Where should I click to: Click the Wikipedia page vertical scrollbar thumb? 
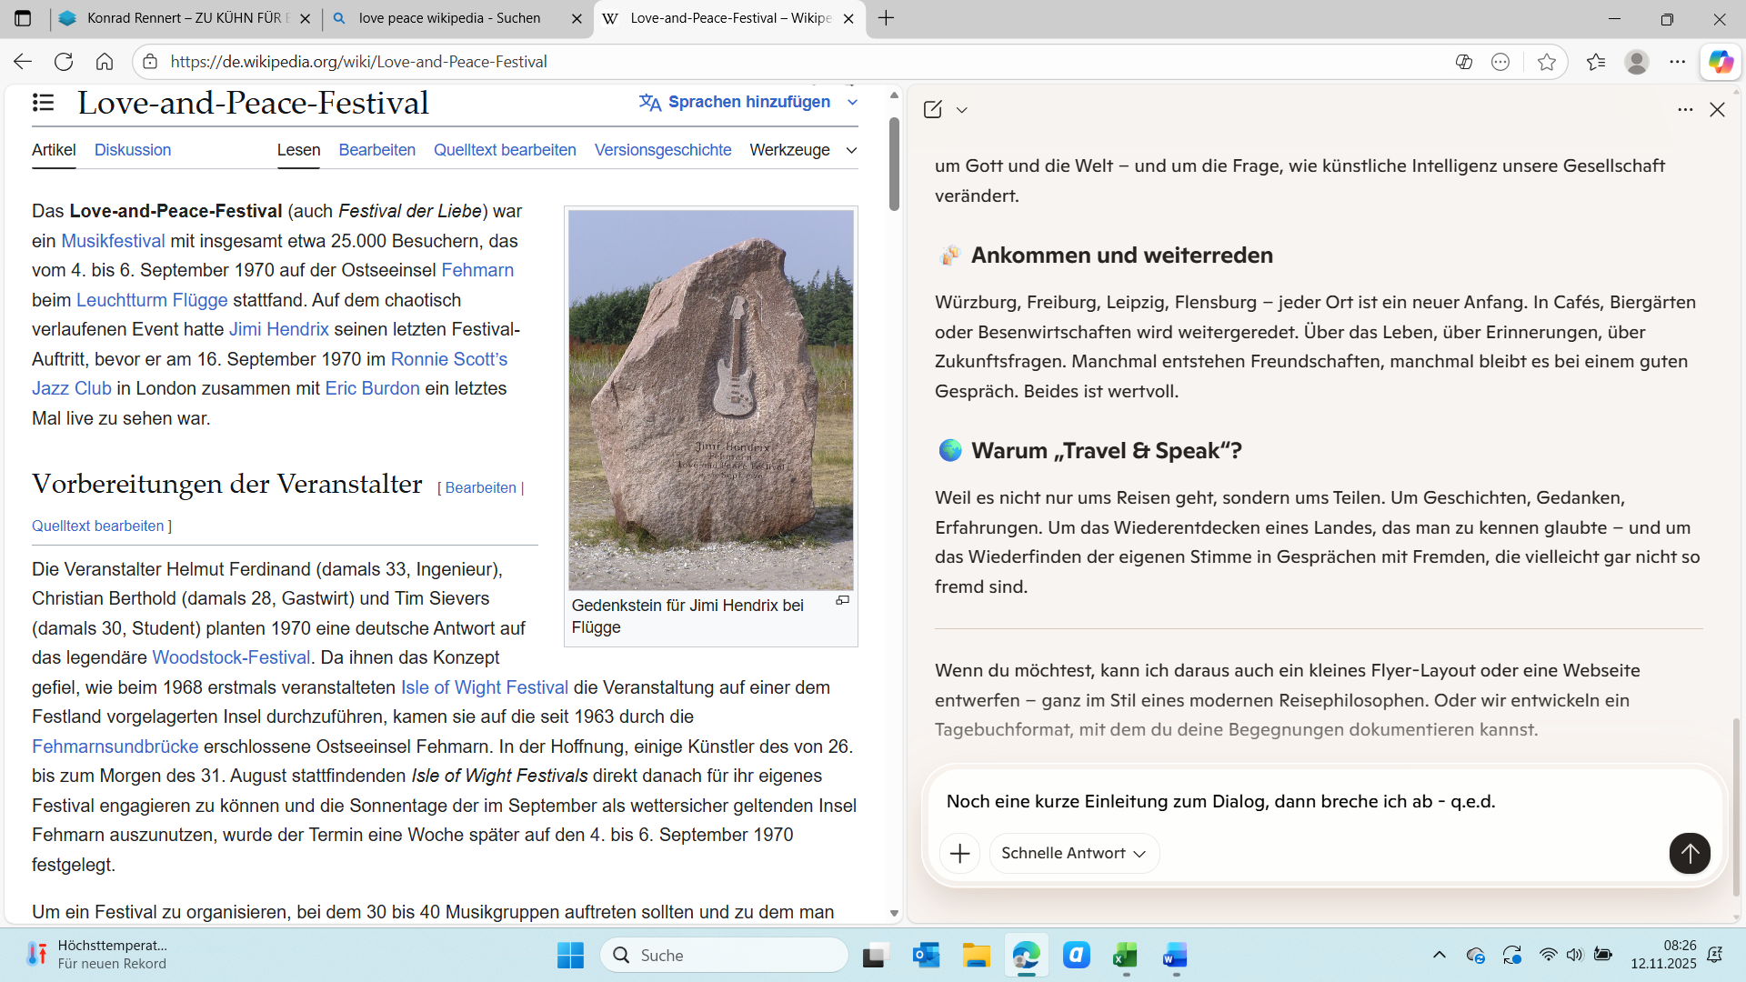pos(894,164)
